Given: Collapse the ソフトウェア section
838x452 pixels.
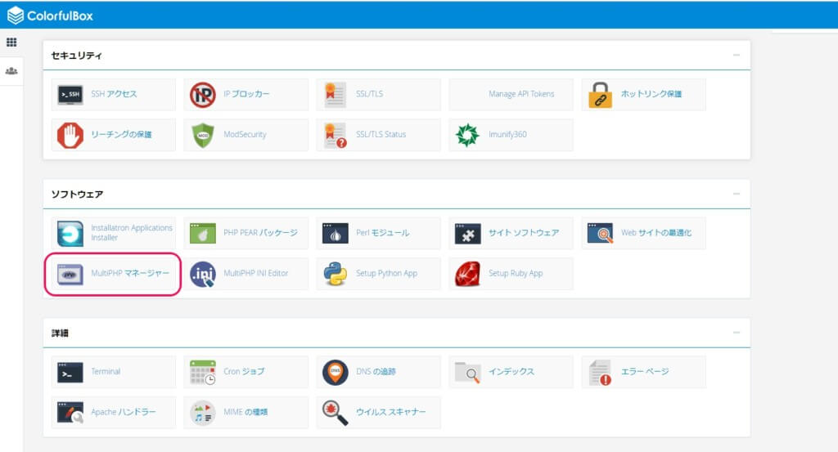Looking at the screenshot, I should pos(736,195).
